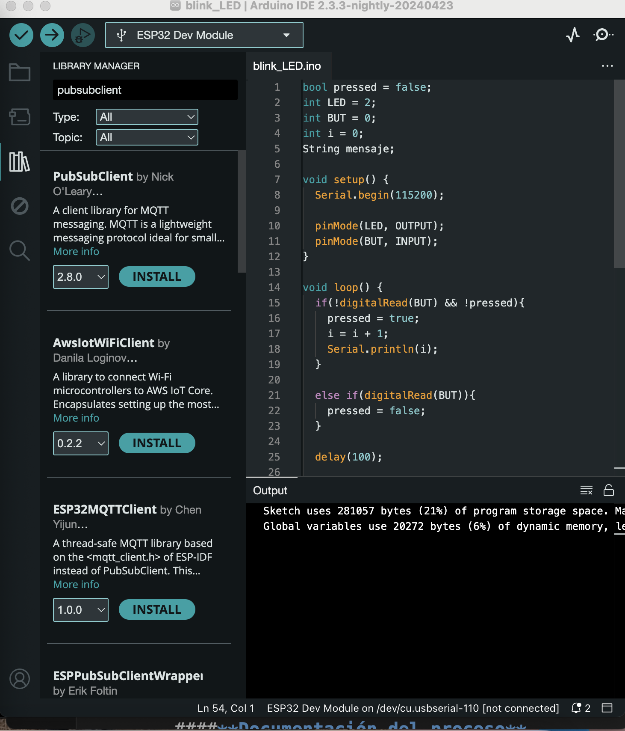Open the Search panel in sidebar
Screen dimensions: 625x731
20,250
